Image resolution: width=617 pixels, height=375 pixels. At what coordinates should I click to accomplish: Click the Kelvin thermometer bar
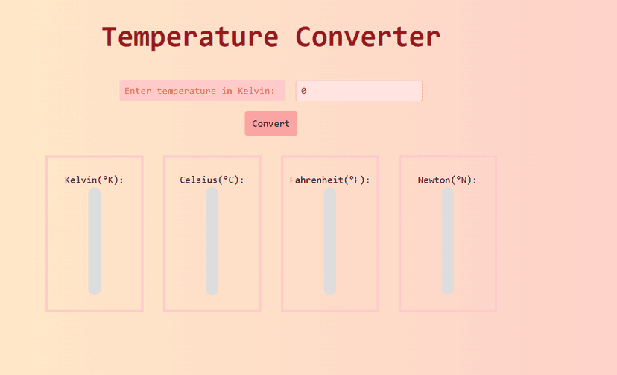pos(95,242)
